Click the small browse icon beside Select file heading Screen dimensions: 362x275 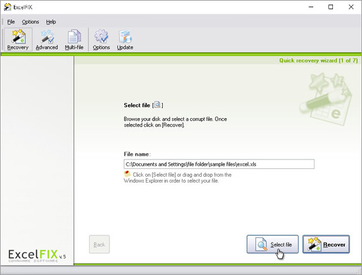[158, 105]
